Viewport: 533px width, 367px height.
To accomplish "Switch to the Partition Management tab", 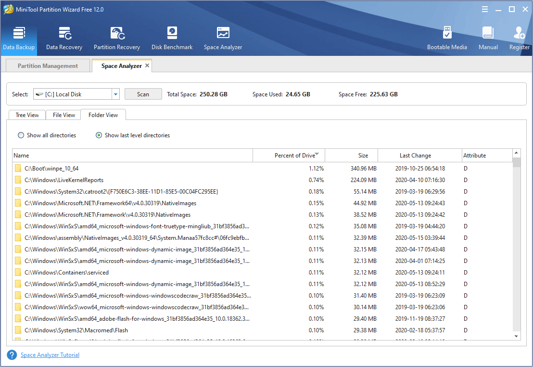I will (x=48, y=66).
